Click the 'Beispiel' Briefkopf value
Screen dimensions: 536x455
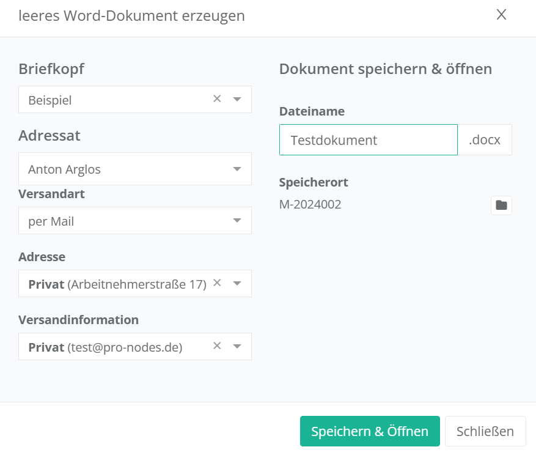50,100
